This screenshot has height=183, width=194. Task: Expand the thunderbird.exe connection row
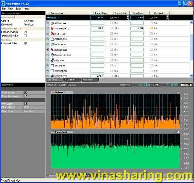tap(48, 55)
